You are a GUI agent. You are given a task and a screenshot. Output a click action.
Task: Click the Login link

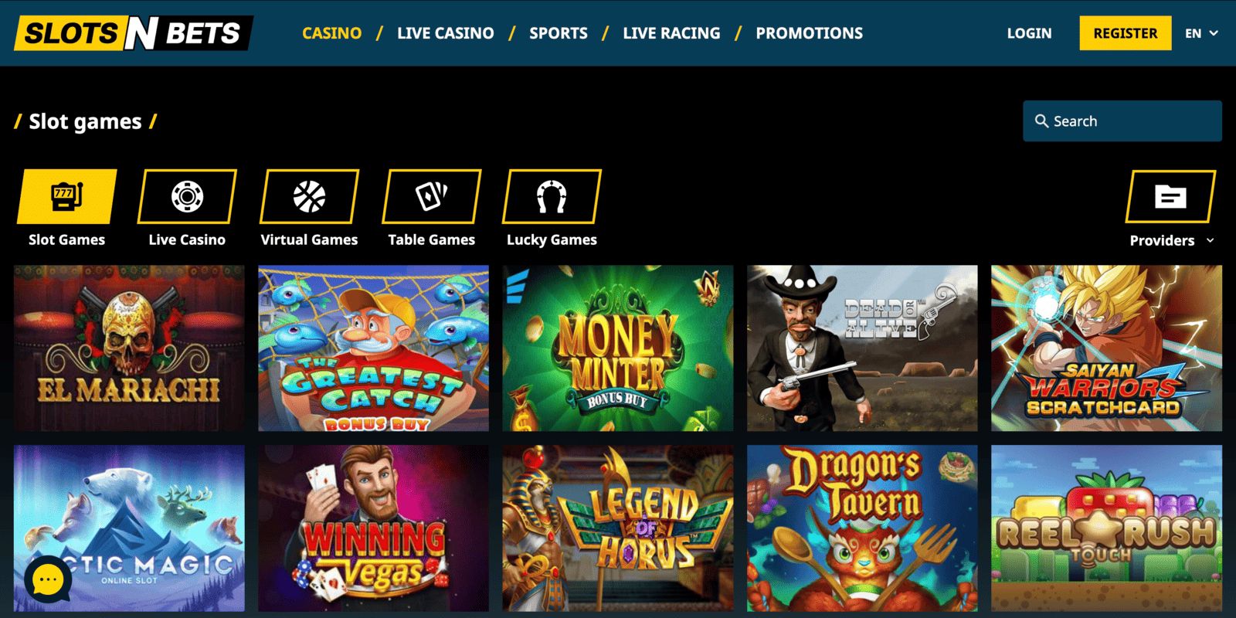coord(1029,33)
